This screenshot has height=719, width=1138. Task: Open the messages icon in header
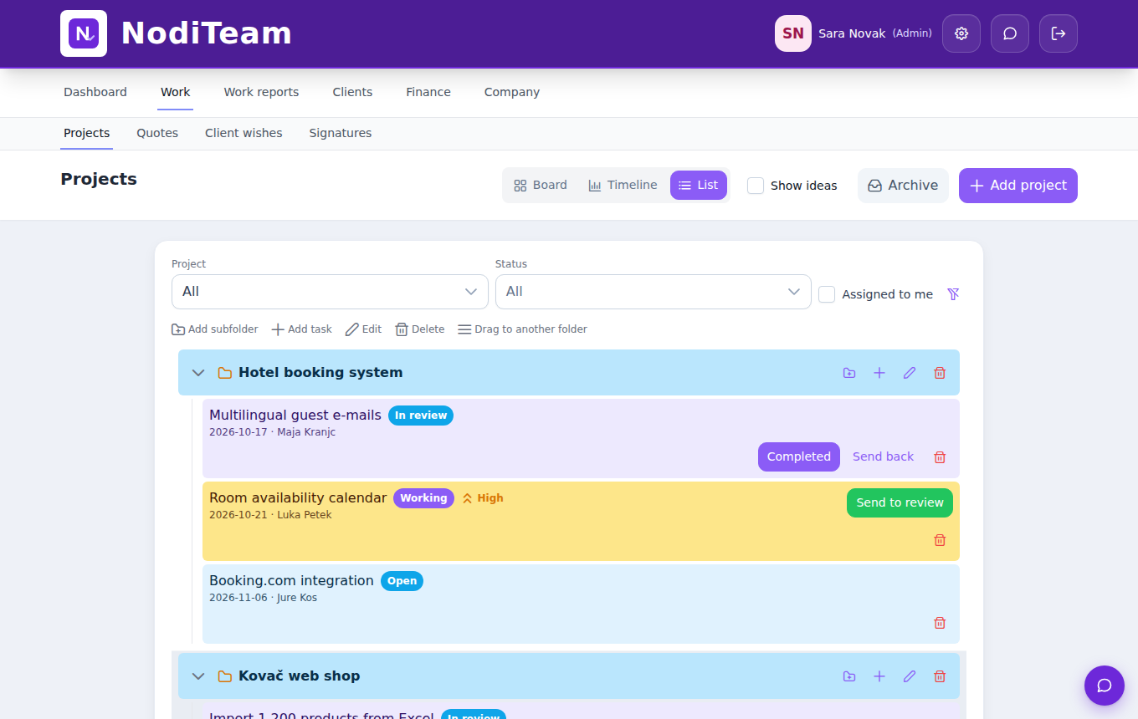point(1010,33)
